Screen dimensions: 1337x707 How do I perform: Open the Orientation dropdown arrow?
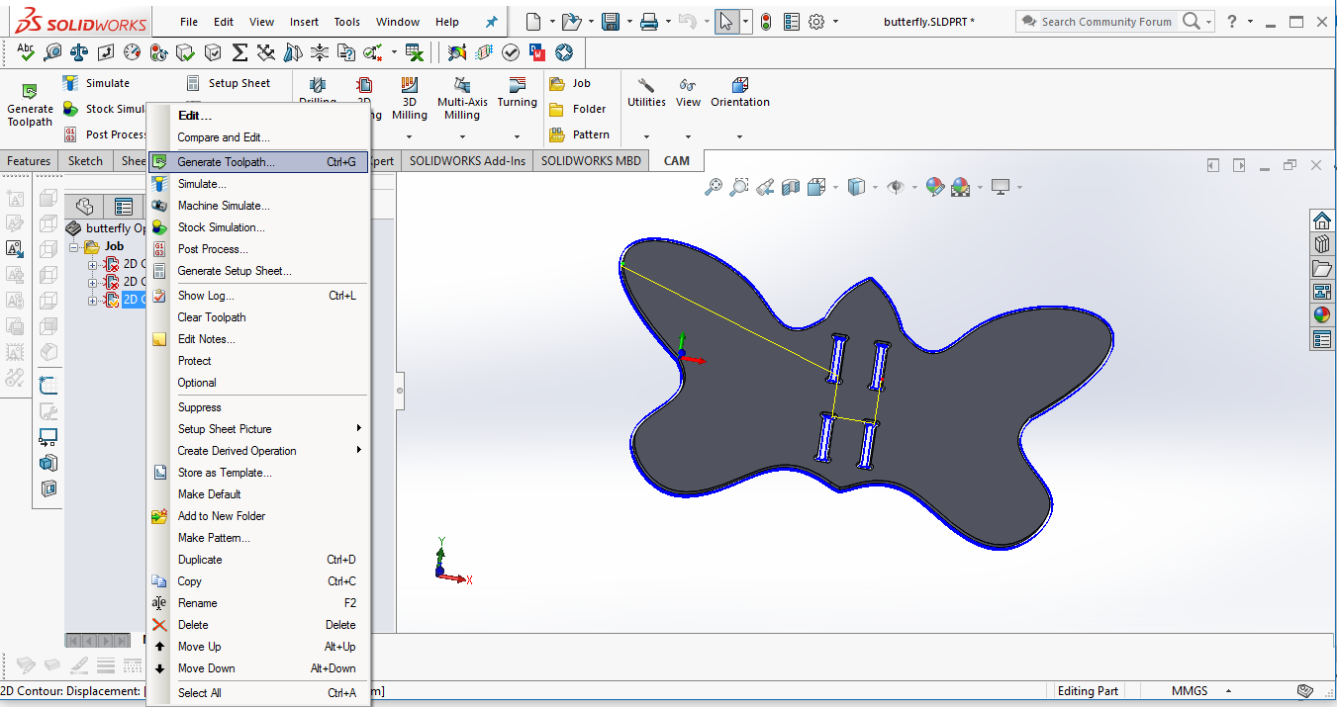pos(740,136)
